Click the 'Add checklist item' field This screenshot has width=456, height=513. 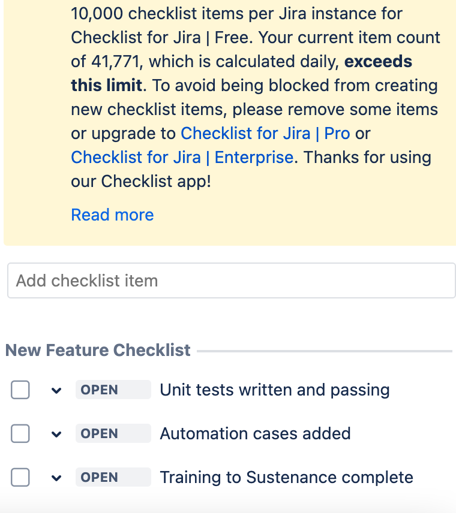[231, 280]
